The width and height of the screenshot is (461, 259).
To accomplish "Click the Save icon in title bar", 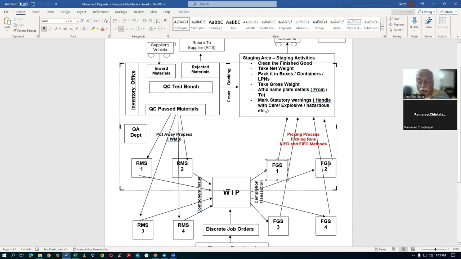I will pyautogui.click(x=33, y=4).
